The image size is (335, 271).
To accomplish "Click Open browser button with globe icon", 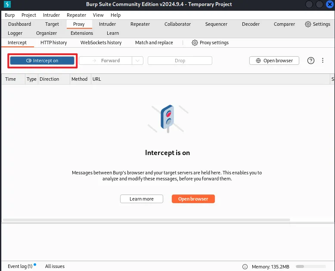I will click(x=274, y=61).
